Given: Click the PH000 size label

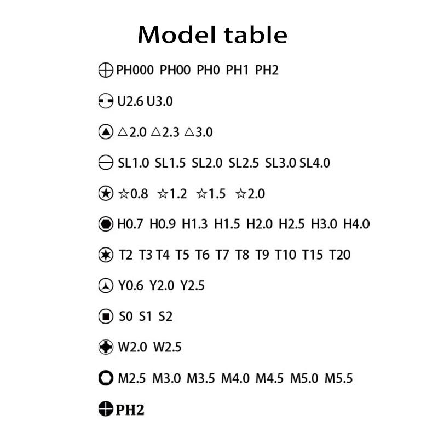Looking at the screenshot, I should pyautogui.click(x=135, y=71).
